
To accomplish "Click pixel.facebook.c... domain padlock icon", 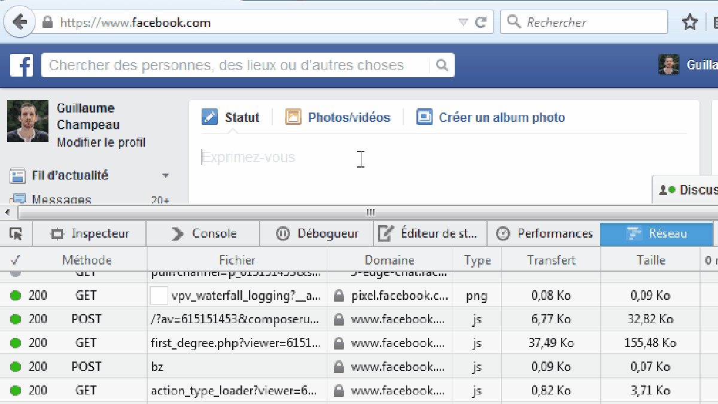I will click(339, 295).
